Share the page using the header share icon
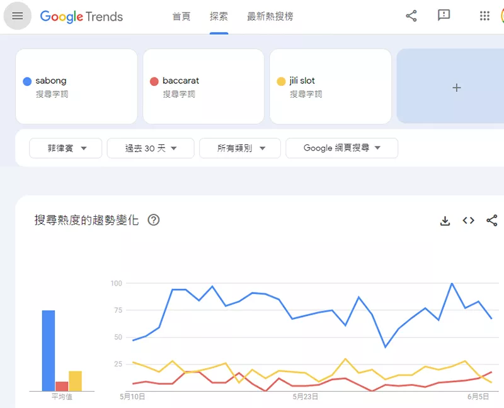The image size is (504, 408). coord(411,16)
